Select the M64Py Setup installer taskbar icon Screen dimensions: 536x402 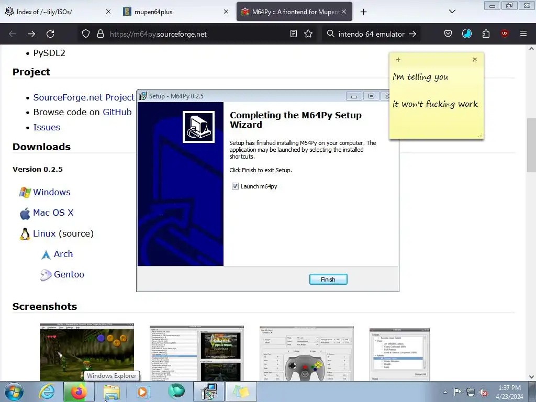pyautogui.click(x=208, y=392)
